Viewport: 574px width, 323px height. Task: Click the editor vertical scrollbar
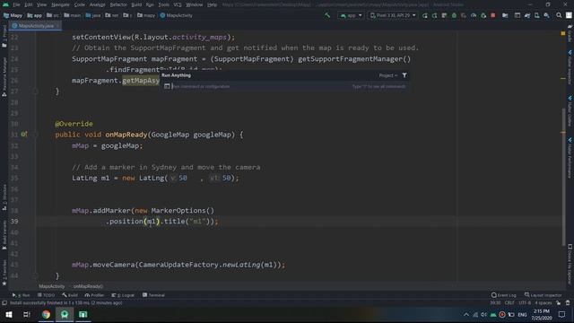(563, 178)
